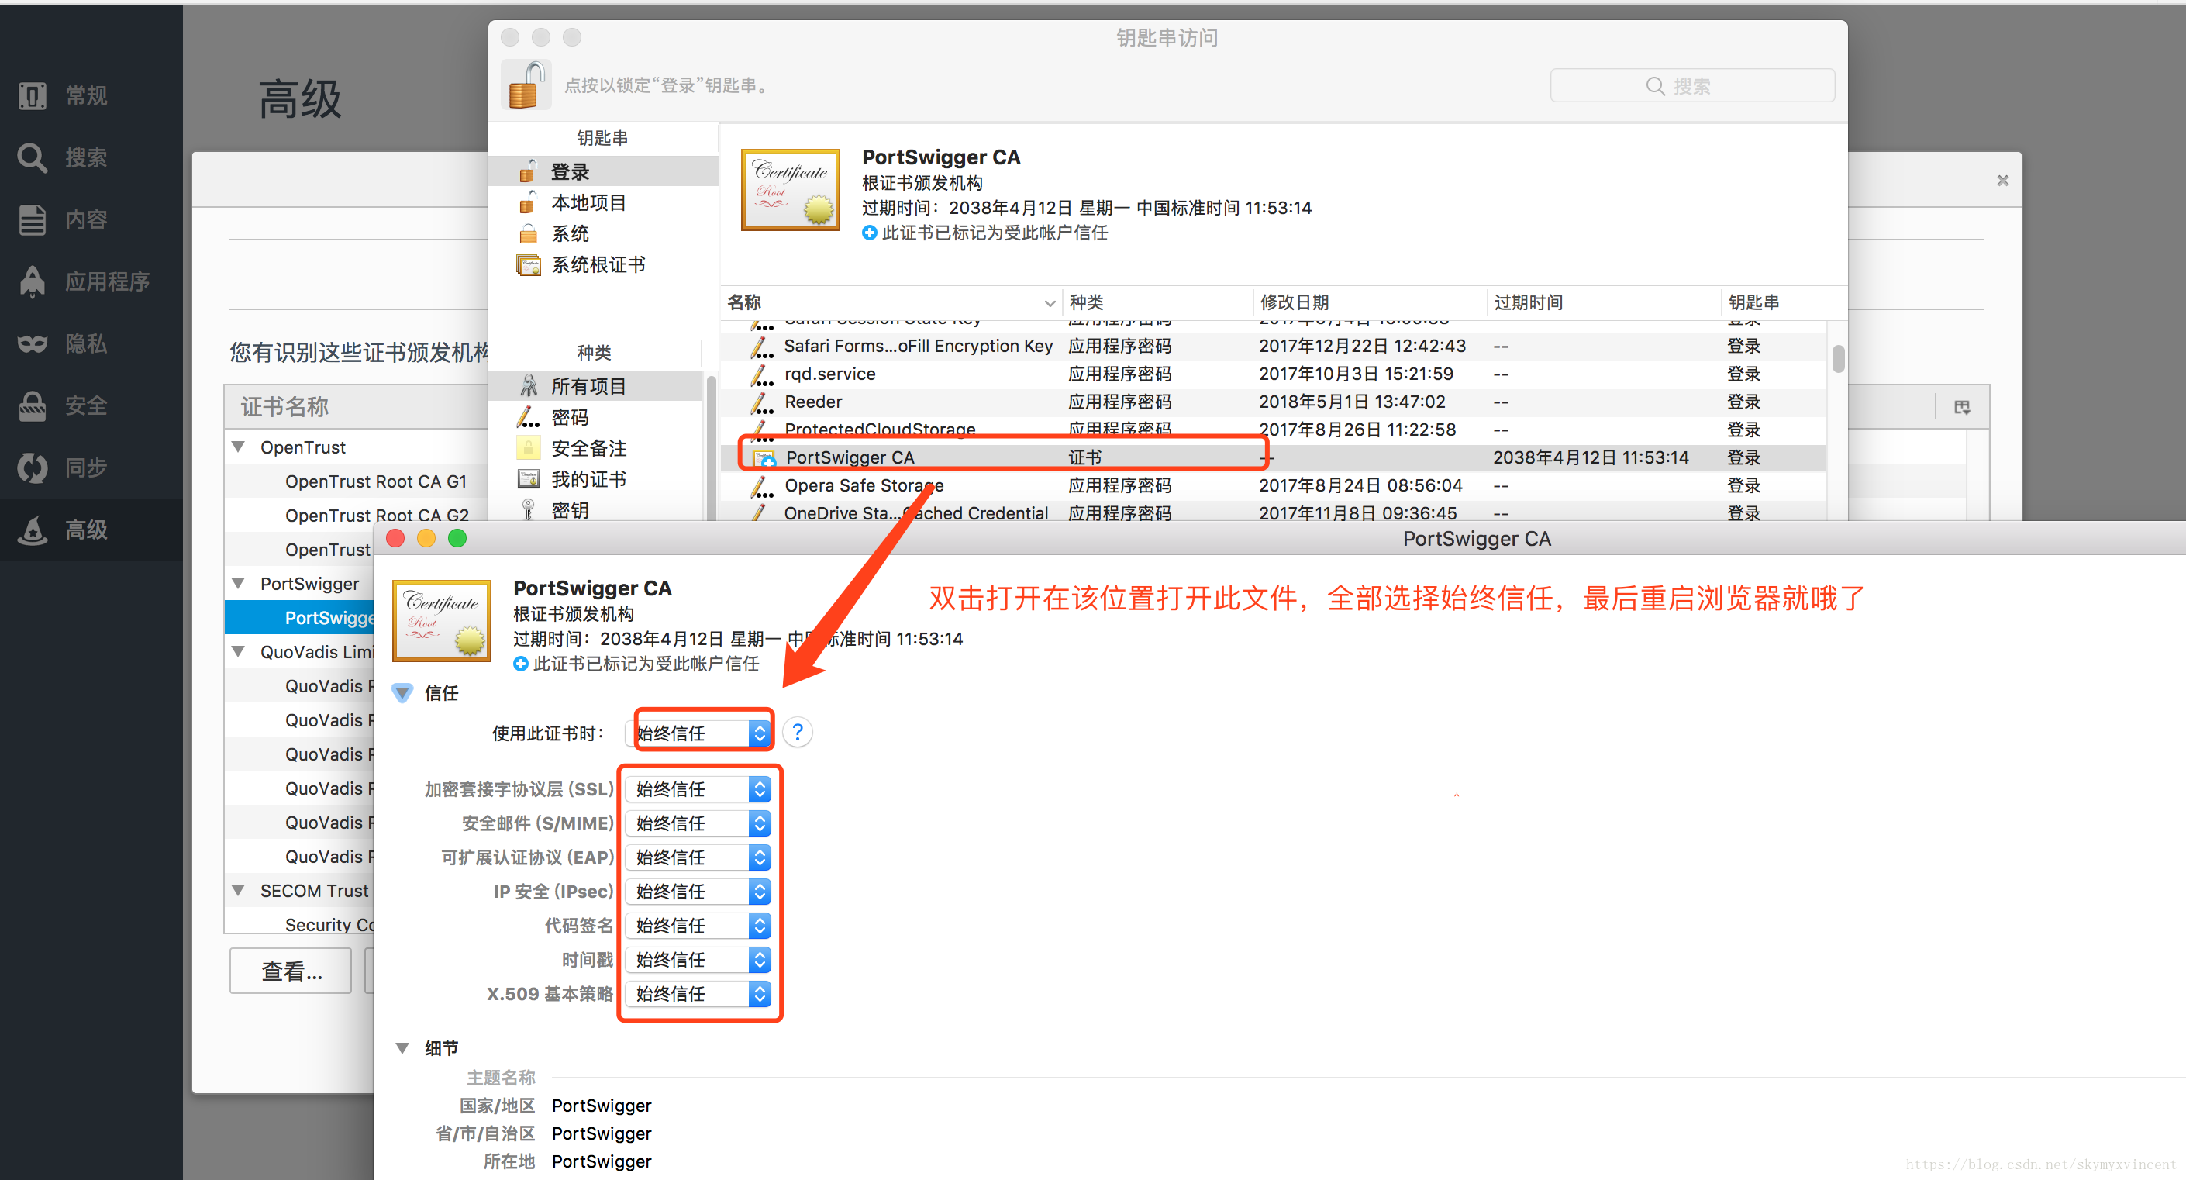This screenshot has width=2186, height=1180.
Task: Select the 系统根证书 keychain
Action: click(x=603, y=264)
